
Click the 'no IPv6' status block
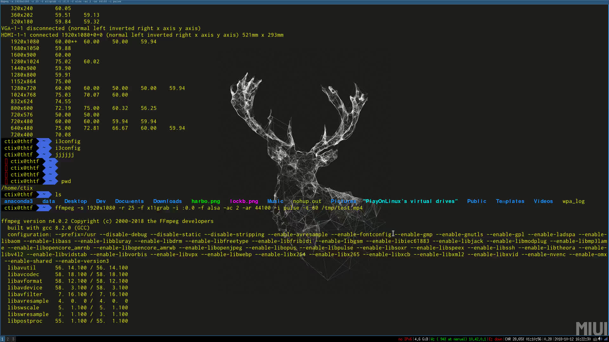pyautogui.click(x=405, y=339)
